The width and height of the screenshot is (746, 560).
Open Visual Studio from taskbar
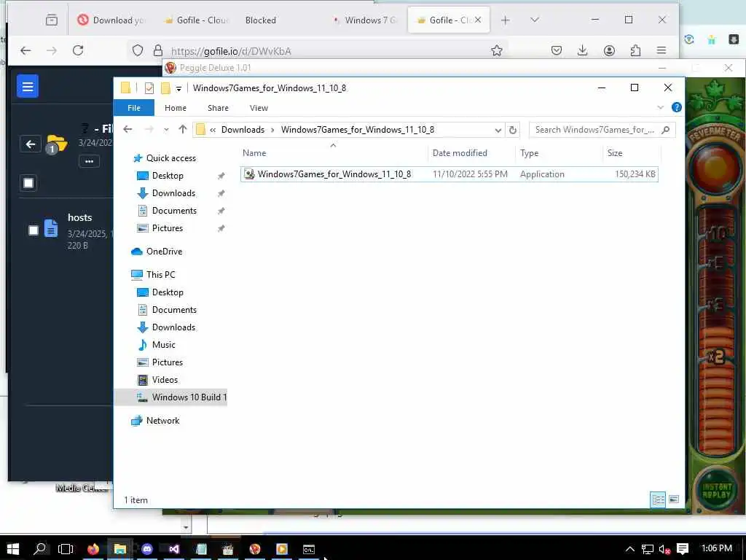click(174, 549)
